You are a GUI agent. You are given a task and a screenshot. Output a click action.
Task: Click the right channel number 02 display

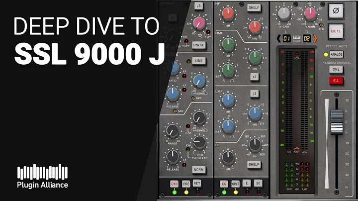(x=307, y=38)
